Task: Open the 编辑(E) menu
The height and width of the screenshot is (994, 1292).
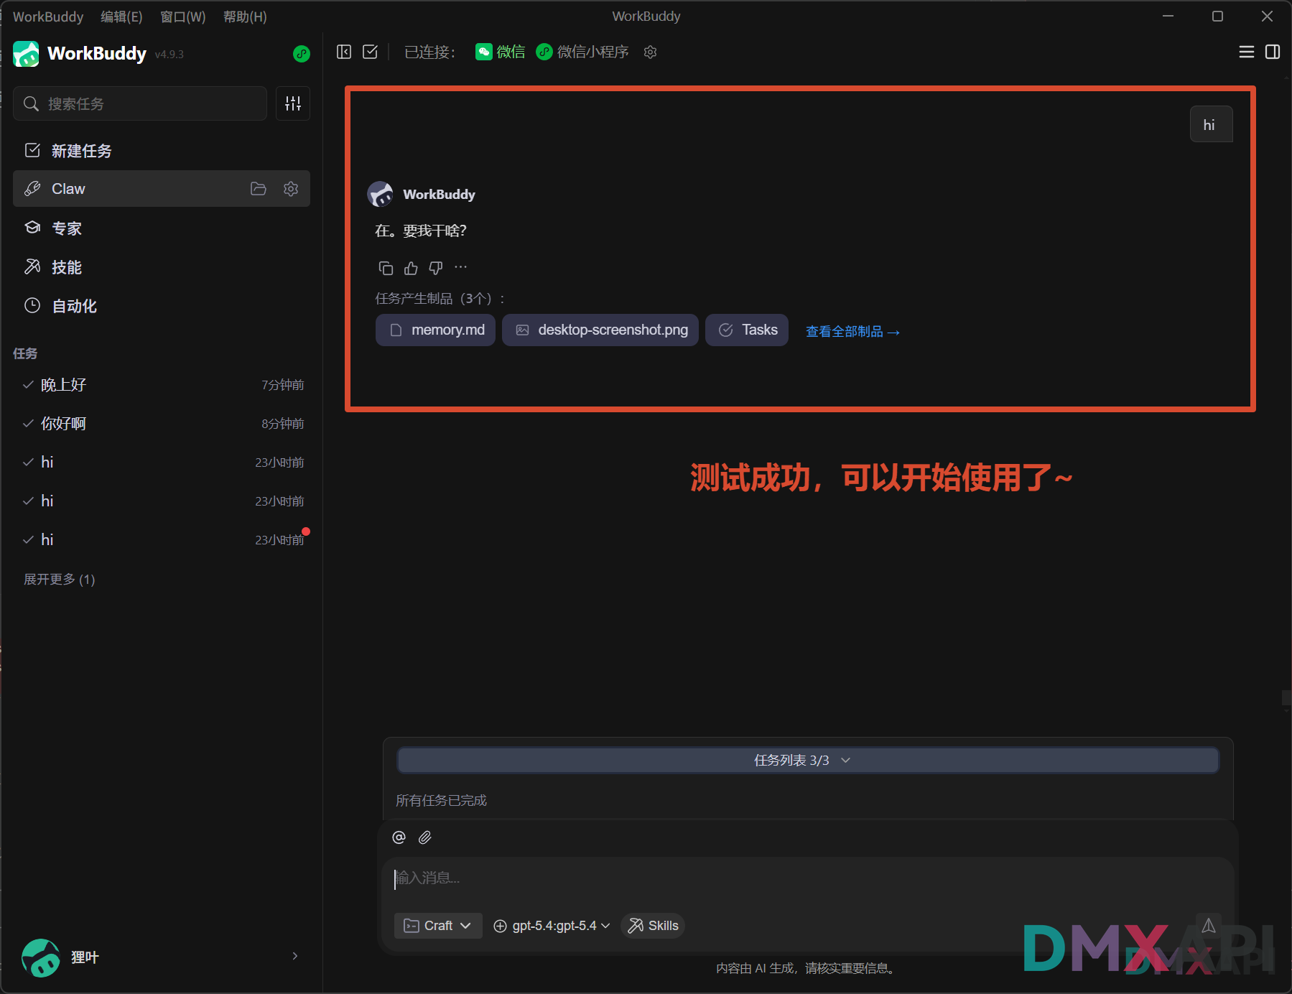Action: click(x=121, y=17)
